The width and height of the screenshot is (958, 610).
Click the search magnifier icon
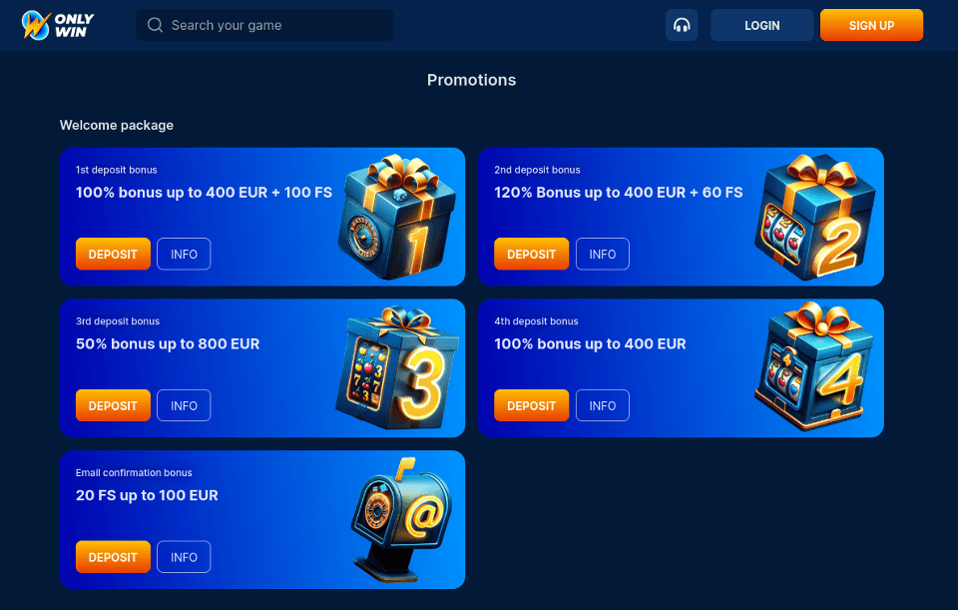click(x=156, y=25)
